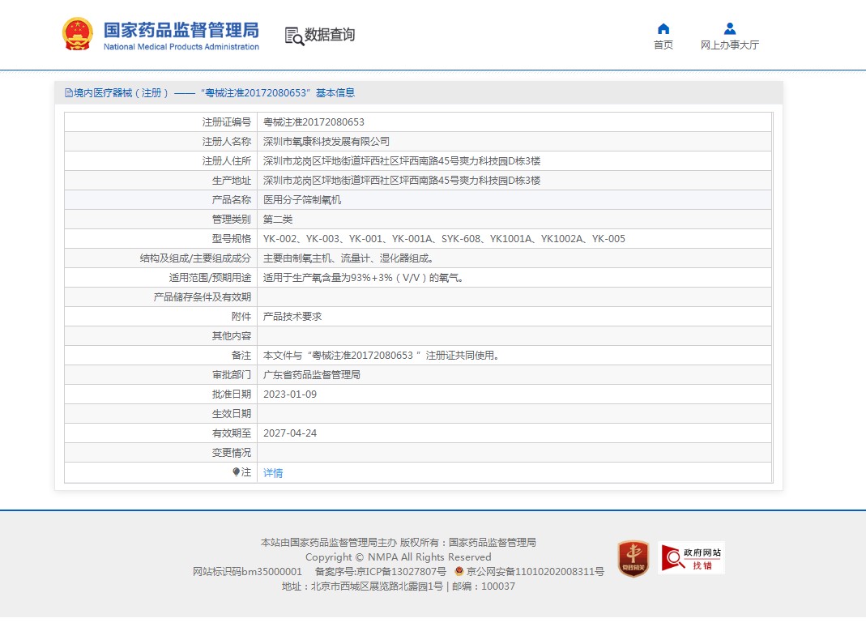Open 网上办事大厅 navigation item

730,45
